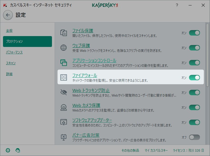Click the Firewall brick wall icon

pyautogui.click(x=64, y=78)
